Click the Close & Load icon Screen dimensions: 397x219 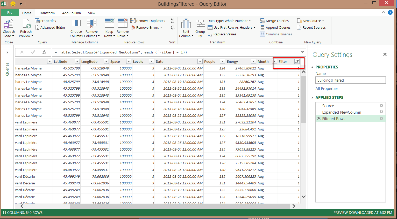tap(8, 24)
